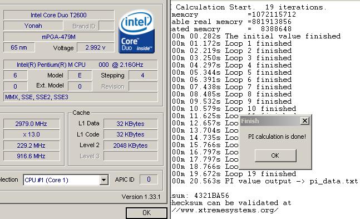Click the Model value E
This screenshot has width=360, height=219.
pos(80,75)
